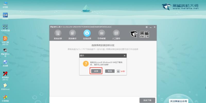206x103 pixels.
Task: Switch to 系统备份 tab
Action: (x=72, y=35)
